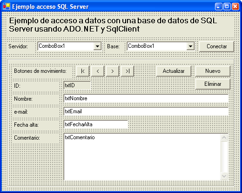Select the 'Servidor:' label
Image resolution: width=242 pixels, height=193 pixels.
(18, 46)
